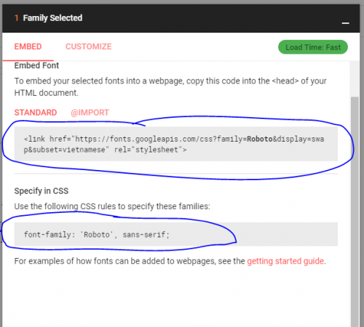364x327 pixels.
Task: Minimize the Family Selected drawer
Action: click(x=346, y=23)
